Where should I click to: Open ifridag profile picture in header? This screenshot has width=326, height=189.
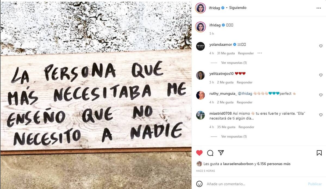pos(200,8)
